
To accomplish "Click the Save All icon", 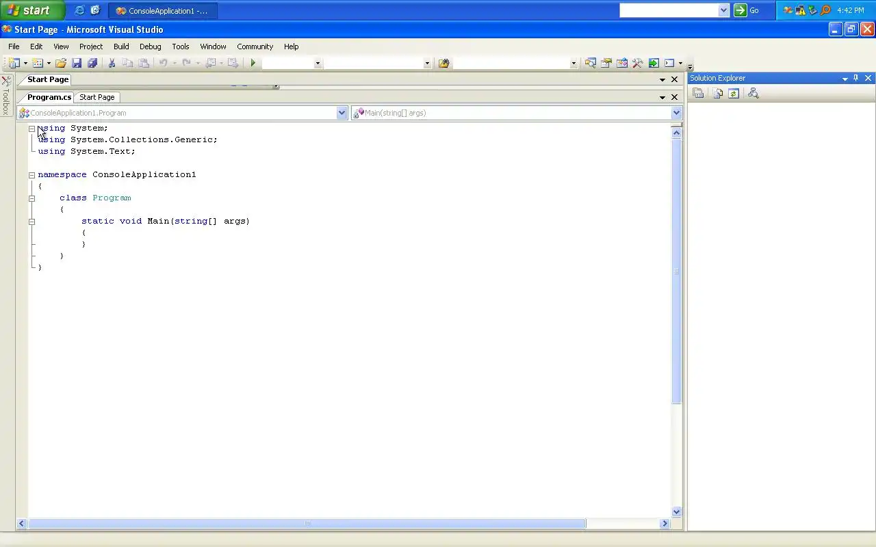I will [92, 63].
